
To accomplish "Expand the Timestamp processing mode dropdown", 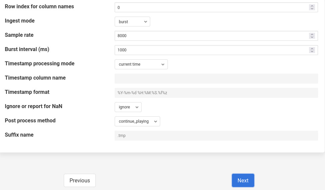I will tap(141, 64).
